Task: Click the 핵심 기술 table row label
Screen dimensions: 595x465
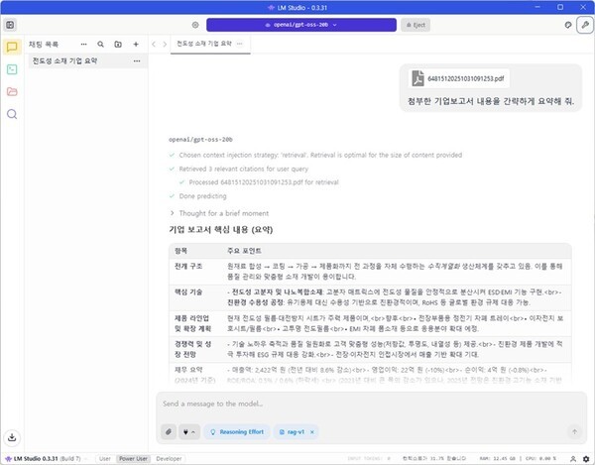Action: (188, 292)
